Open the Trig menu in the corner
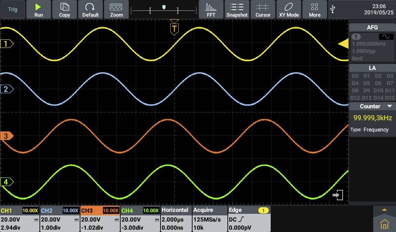396x232 pixels. tap(12, 9)
